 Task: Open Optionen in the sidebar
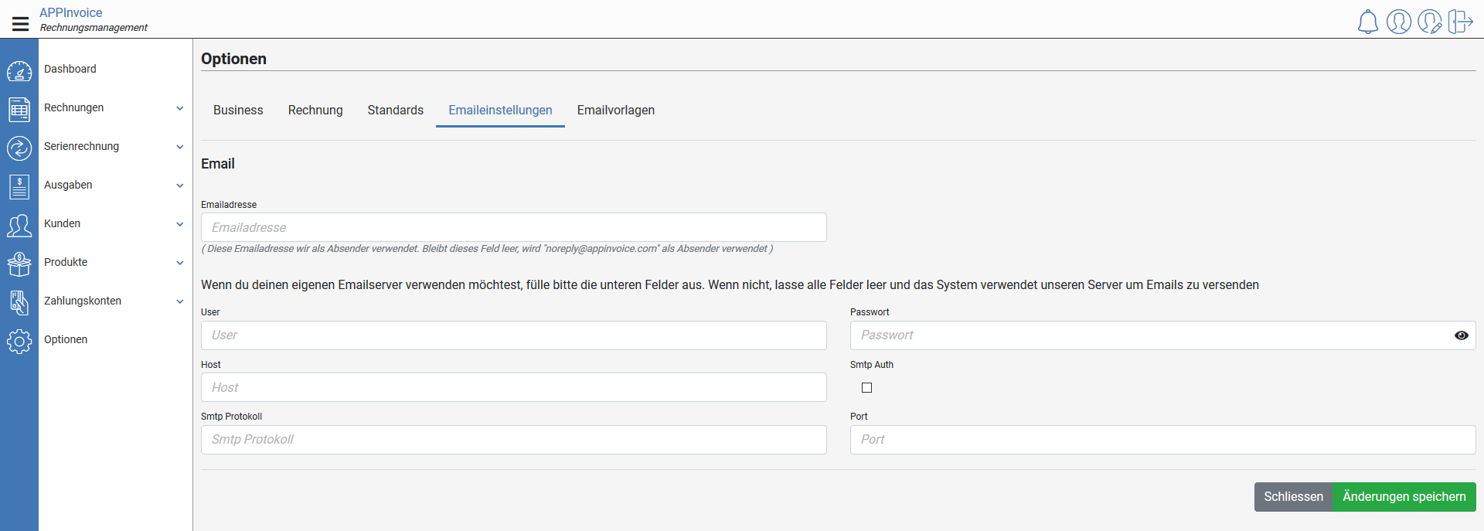tap(66, 339)
